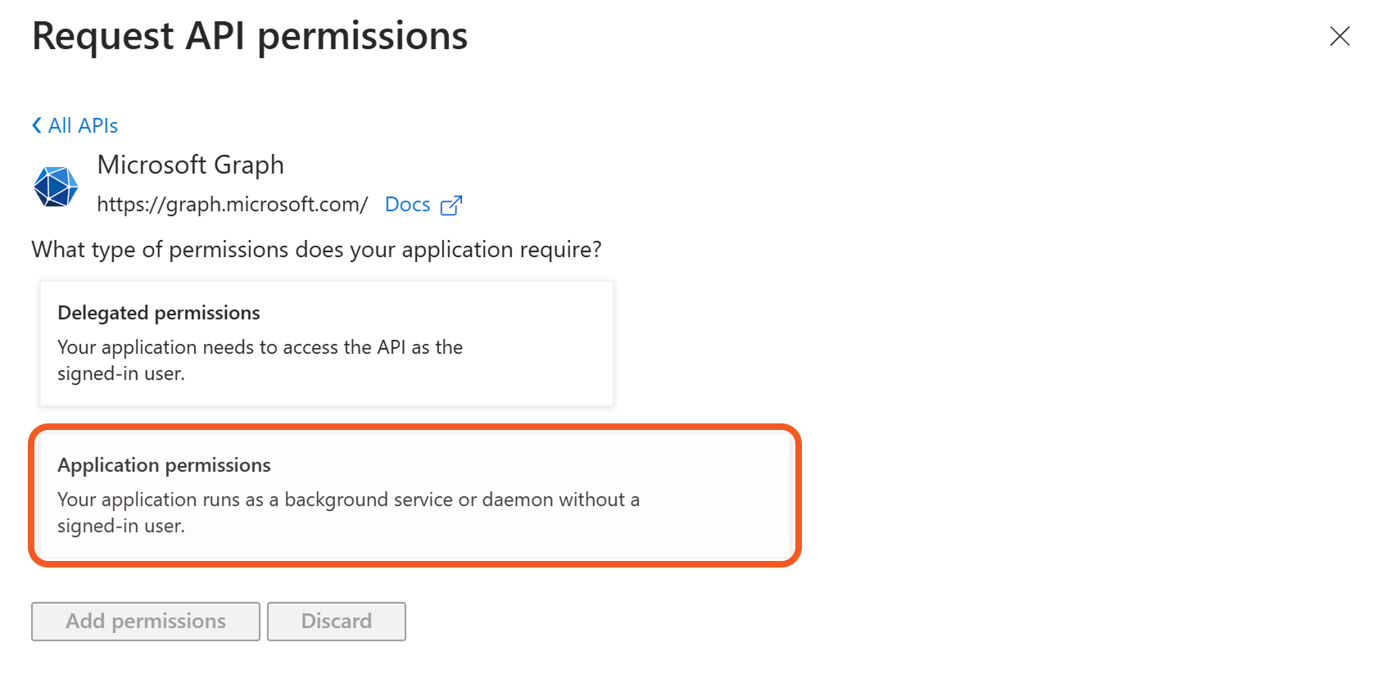Go back to All APIs
This screenshot has width=1399, height=674.
pos(83,125)
